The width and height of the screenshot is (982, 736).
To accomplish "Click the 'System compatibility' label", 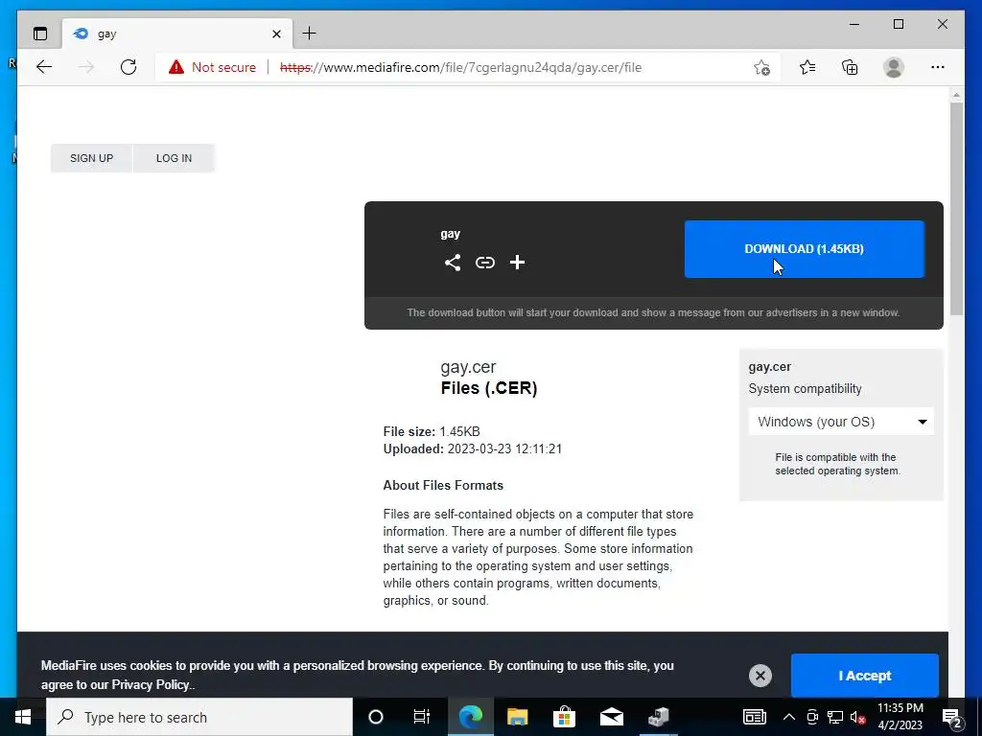I will pos(805,389).
